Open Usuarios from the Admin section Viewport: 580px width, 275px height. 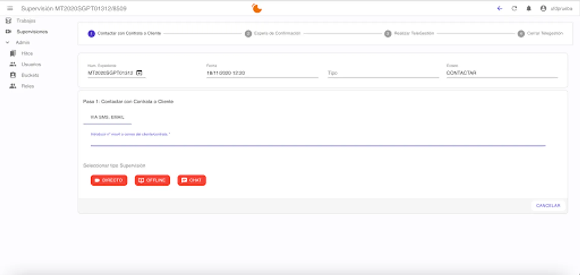click(x=31, y=64)
